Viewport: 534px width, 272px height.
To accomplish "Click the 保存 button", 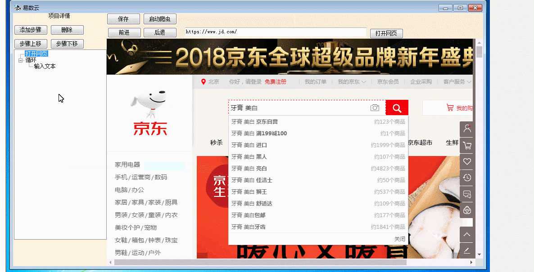I will [123, 19].
